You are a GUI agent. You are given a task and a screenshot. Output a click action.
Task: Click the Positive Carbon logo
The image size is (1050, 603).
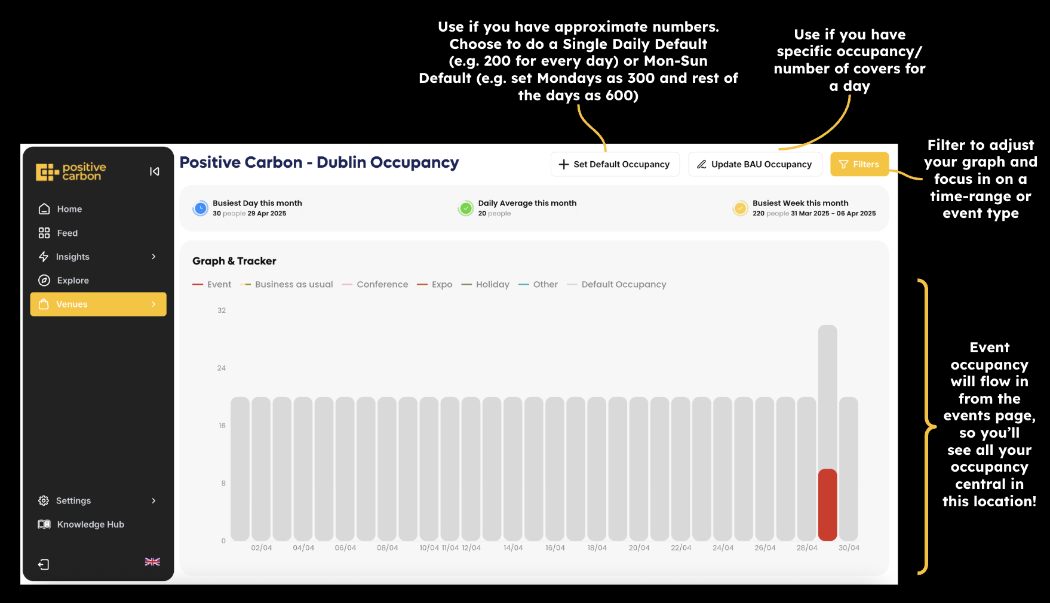[x=71, y=171]
